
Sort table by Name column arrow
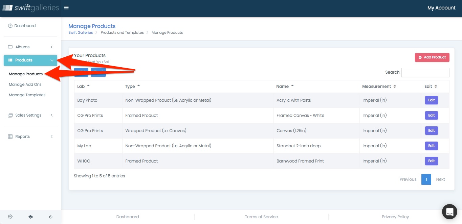[x=292, y=86]
